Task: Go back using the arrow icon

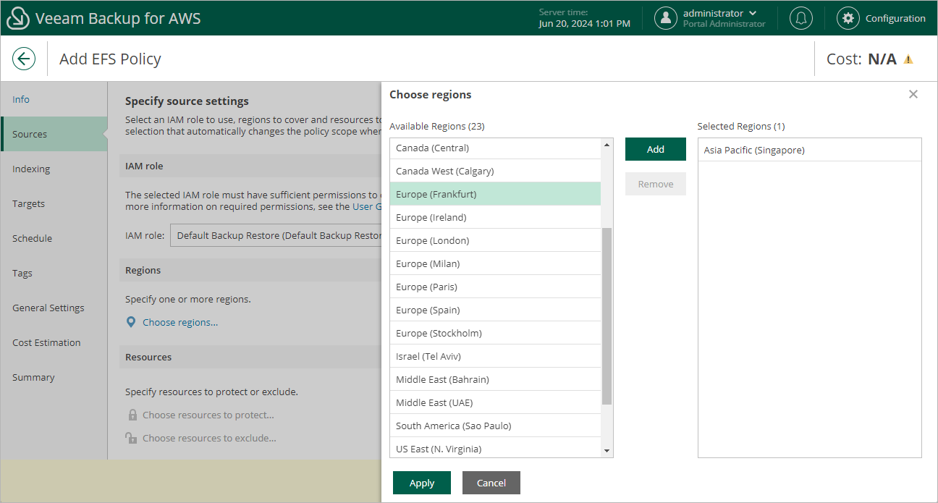Action: [24, 59]
